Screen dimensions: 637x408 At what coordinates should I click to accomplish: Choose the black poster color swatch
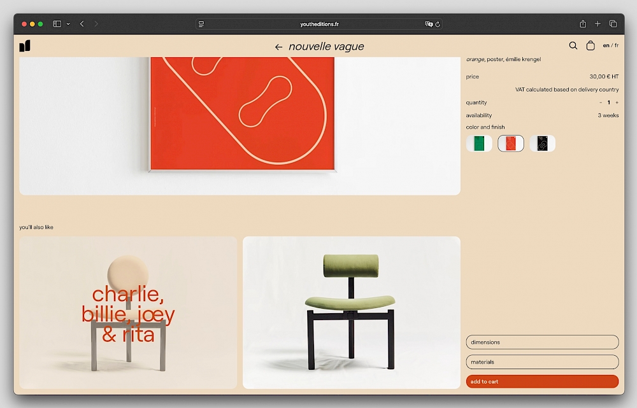click(x=542, y=144)
